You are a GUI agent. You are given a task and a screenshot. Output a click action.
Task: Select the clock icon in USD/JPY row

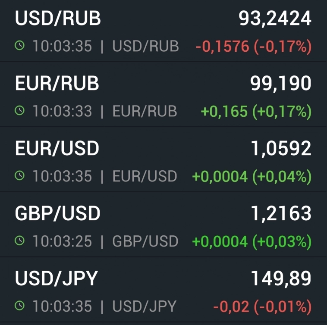point(19,306)
